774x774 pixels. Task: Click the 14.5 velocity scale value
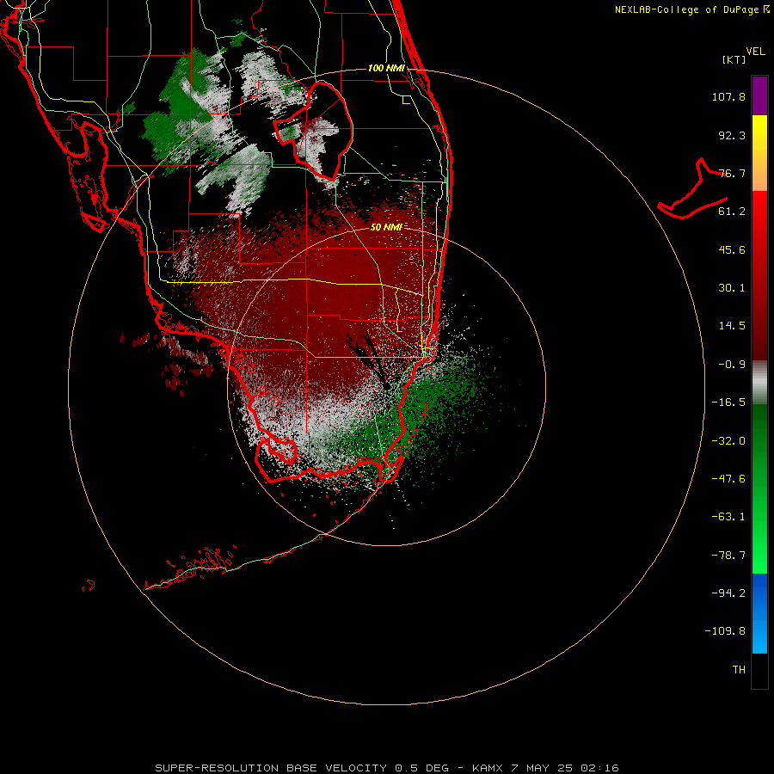tap(732, 326)
